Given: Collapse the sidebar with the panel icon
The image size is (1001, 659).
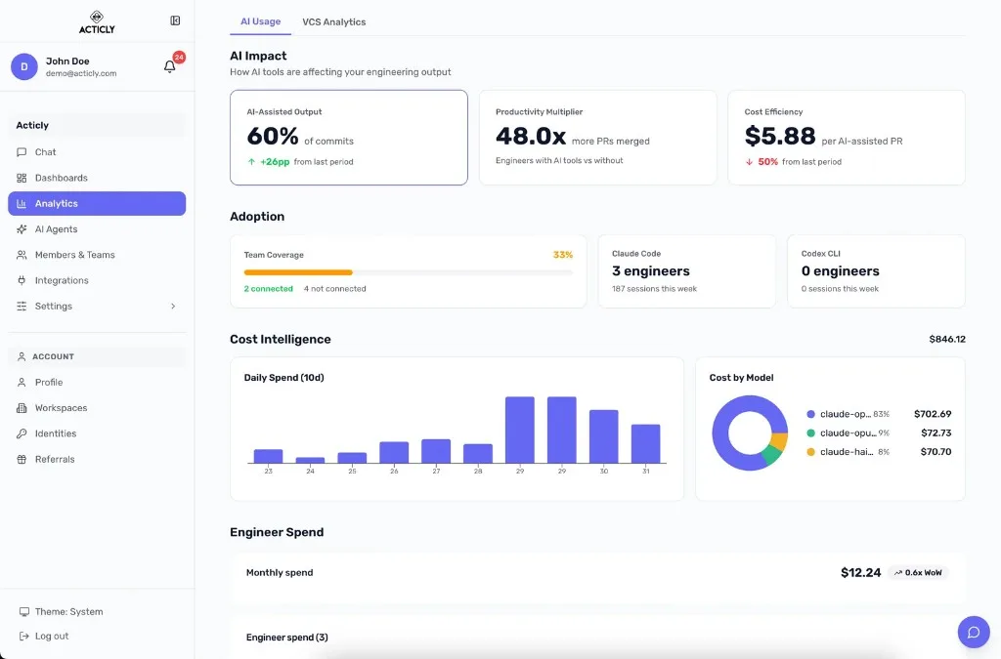Looking at the screenshot, I should click(175, 20).
